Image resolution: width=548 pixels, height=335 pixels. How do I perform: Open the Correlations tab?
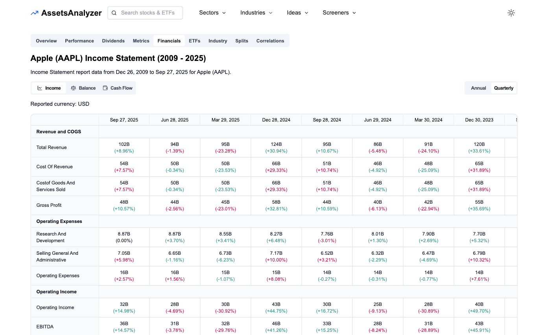pos(270,41)
